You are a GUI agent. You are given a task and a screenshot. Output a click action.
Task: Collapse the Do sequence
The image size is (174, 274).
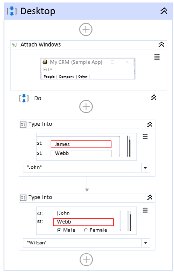point(154,97)
